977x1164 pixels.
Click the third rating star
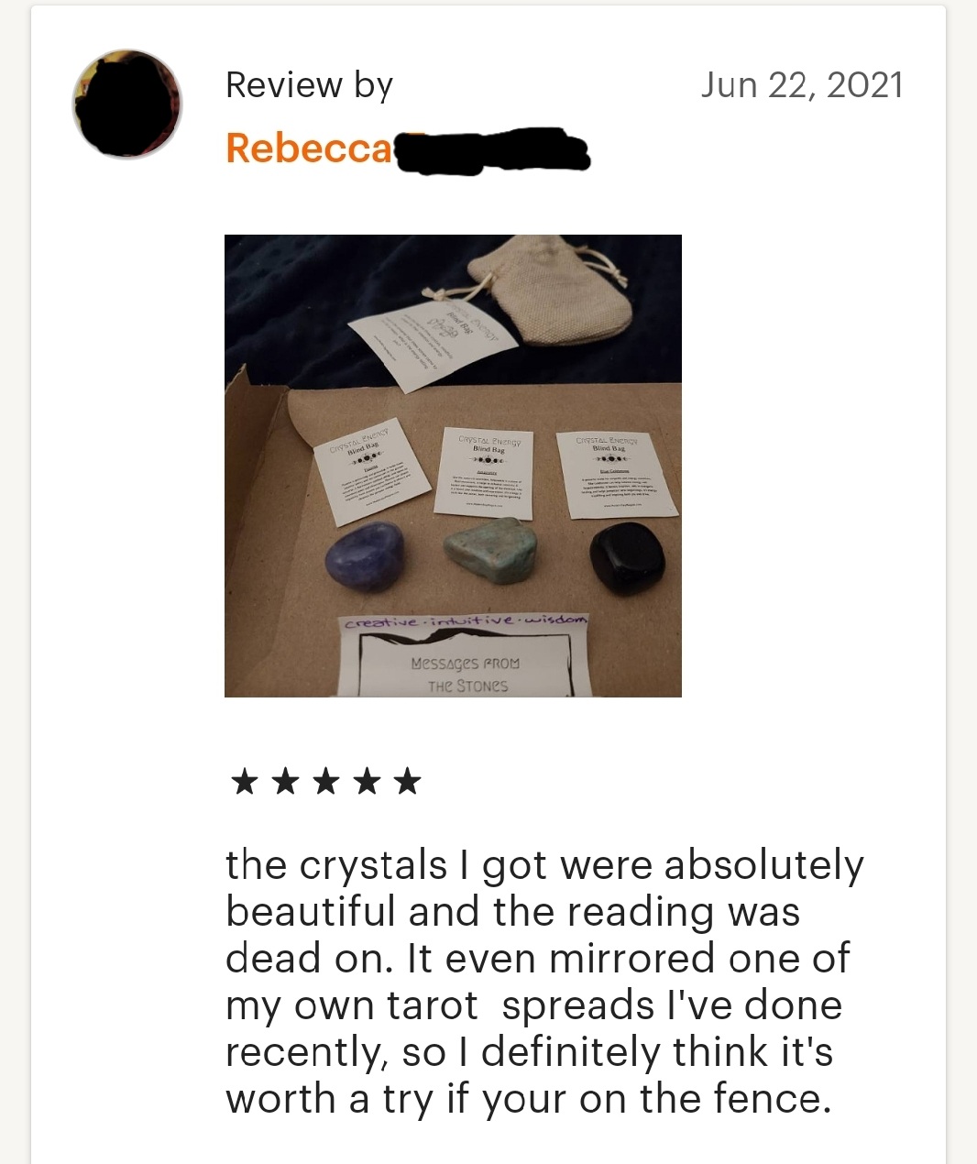tap(326, 782)
